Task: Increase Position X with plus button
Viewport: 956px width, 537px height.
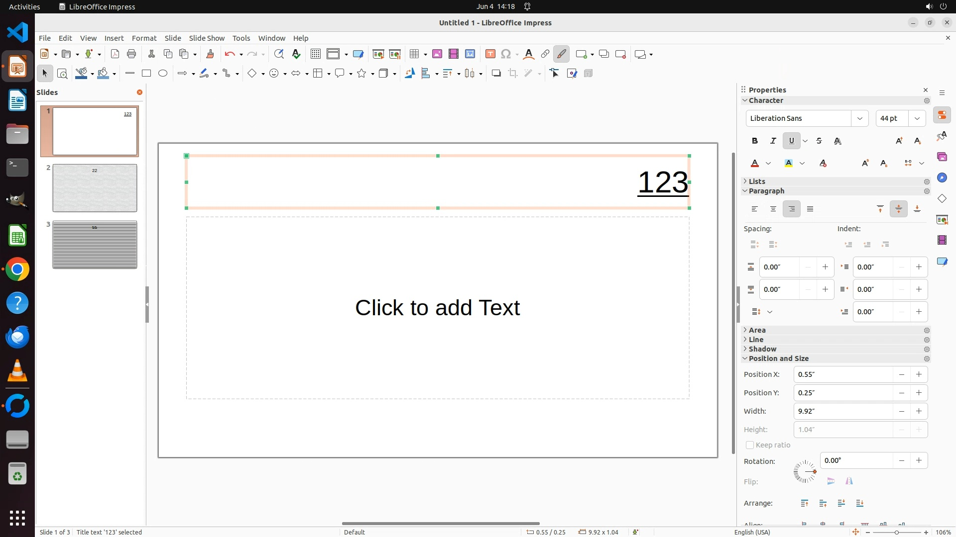Action: tap(919, 374)
